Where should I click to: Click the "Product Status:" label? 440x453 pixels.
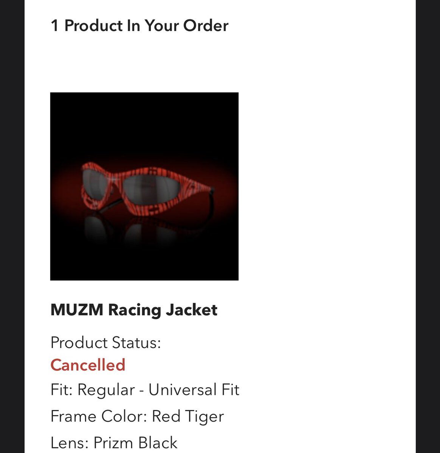(105, 343)
